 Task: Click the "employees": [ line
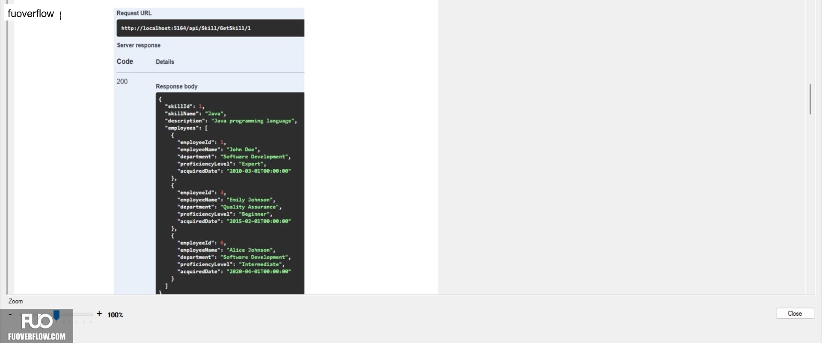click(x=186, y=128)
